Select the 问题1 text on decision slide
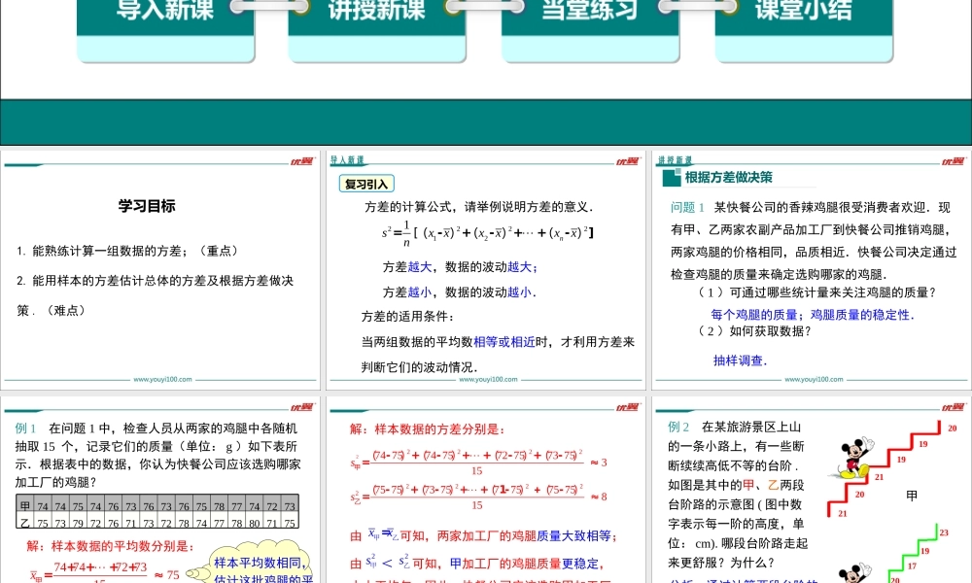The width and height of the screenshot is (972, 583). coord(687,207)
